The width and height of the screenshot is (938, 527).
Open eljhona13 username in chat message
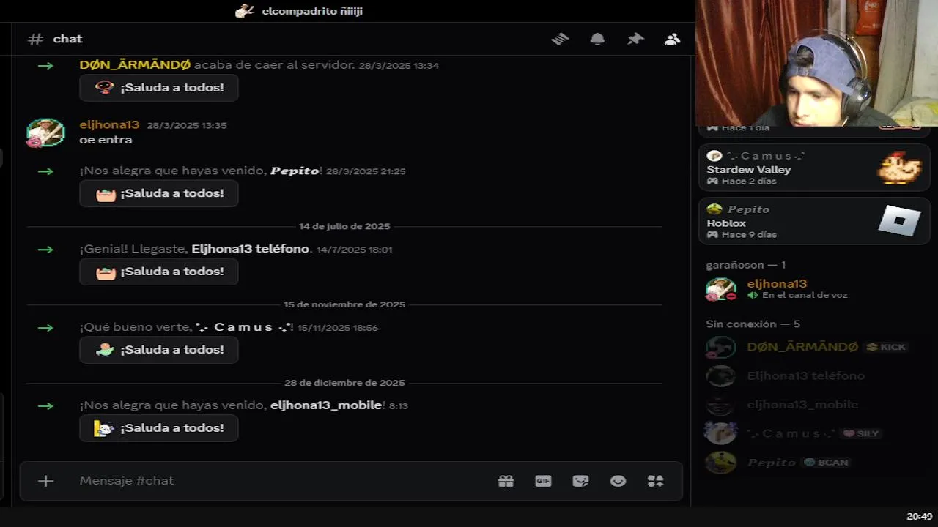coord(109,125)
